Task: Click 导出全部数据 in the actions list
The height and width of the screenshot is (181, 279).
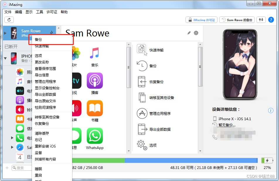Action: click(x=154, y=129)
